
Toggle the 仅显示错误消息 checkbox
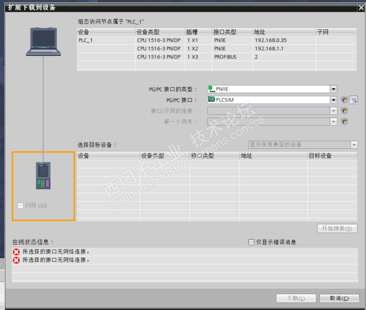tap(251, 242)
